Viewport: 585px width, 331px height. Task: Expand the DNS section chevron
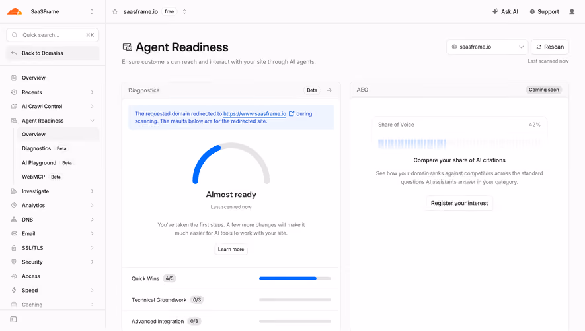click(92, 220)
